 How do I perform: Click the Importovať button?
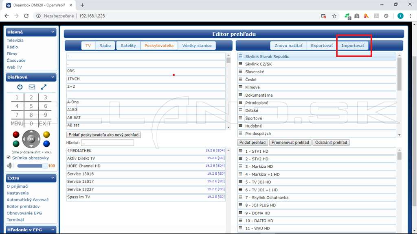click(x=353, y=45)
